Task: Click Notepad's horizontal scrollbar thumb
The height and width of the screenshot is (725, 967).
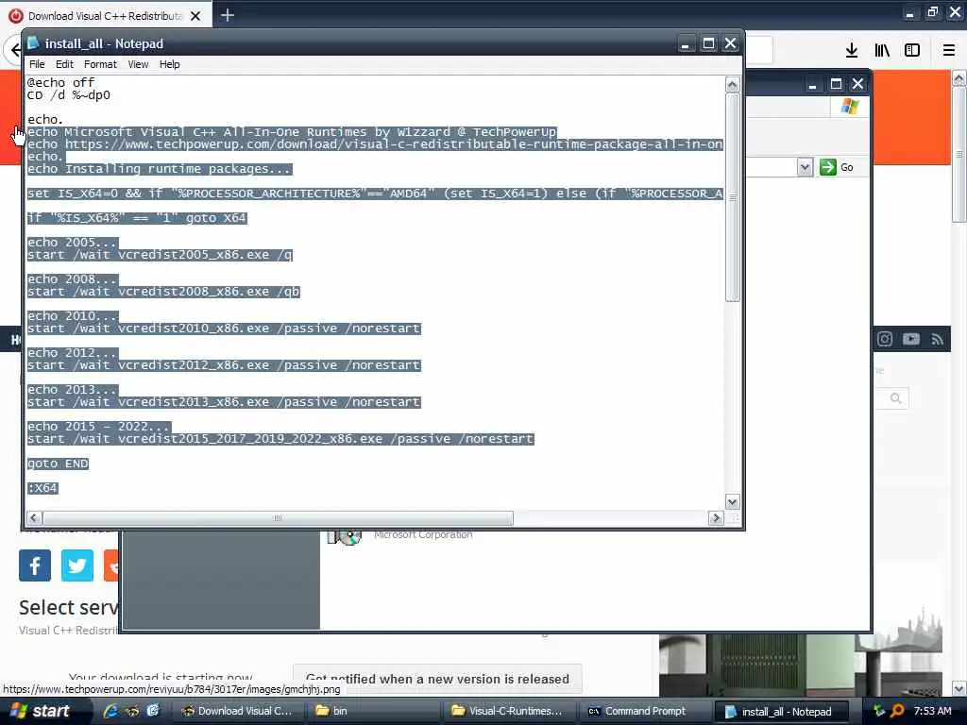Action: 278,518
